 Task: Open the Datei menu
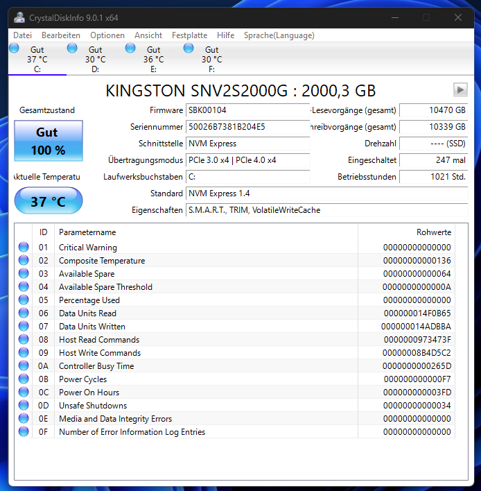point(23,35)
